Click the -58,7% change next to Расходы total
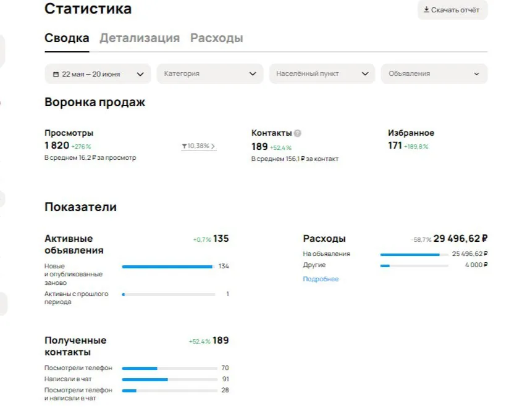 point(421,239)
